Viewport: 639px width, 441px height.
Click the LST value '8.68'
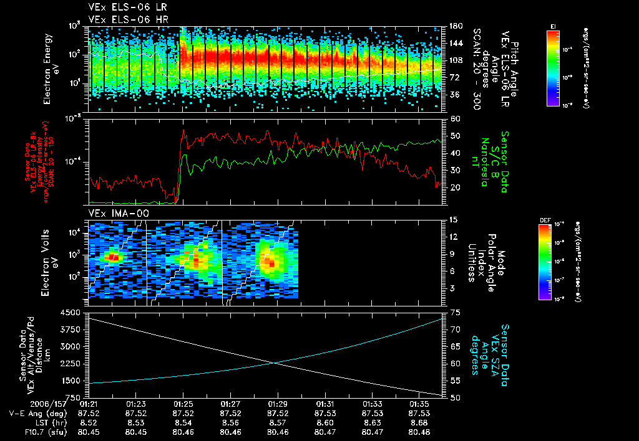[419, 423]
